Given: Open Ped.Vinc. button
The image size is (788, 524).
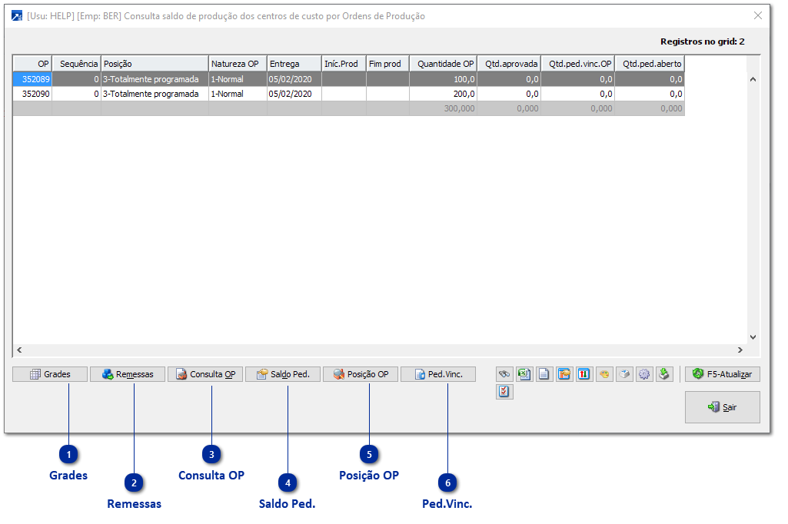Looking at the screenshot, I should tap(438, 374).
